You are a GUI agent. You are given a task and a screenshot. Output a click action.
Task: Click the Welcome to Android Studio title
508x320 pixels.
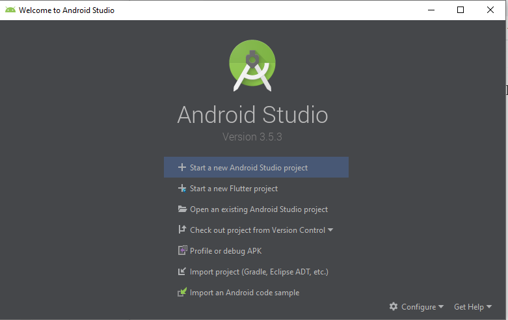[66, 10]
